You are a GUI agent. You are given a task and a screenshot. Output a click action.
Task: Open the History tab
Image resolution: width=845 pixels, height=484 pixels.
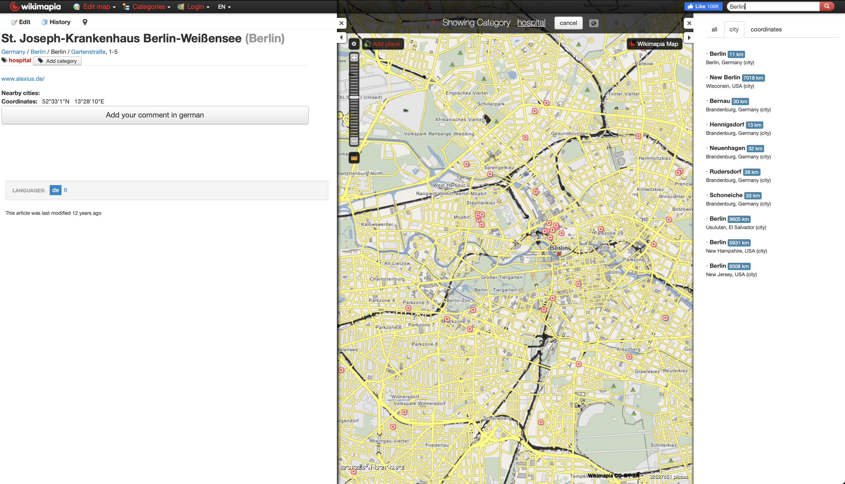56,22
